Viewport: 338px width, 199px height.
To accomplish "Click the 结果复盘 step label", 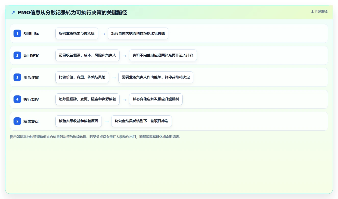I will [x=31, y=121].
